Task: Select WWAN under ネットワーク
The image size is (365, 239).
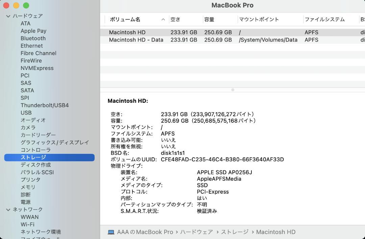Action: (29, 217)
